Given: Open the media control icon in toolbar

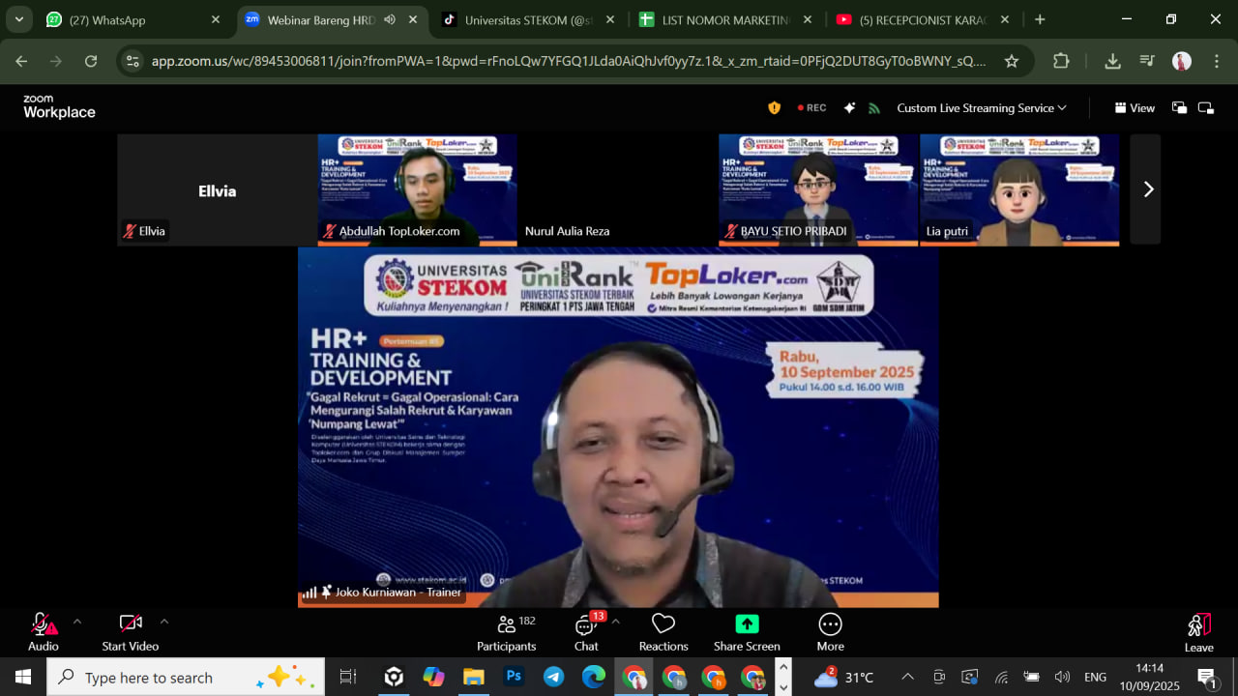Looking at the screenshot, I should click(1148, 61).
